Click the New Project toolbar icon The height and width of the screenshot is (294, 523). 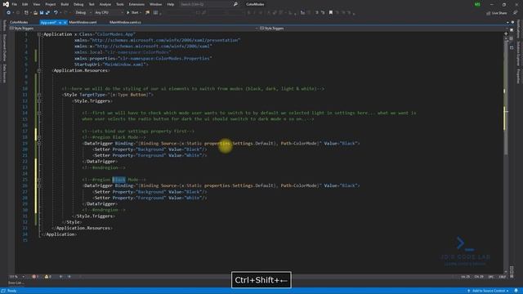26,13
